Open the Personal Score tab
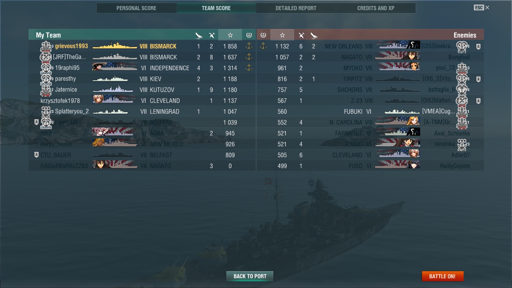Screen dimensions: 512x288 tap(136, 8)
